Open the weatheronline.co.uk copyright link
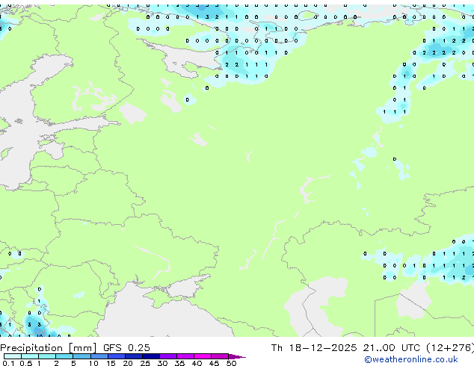 click(x=411, y=359)
